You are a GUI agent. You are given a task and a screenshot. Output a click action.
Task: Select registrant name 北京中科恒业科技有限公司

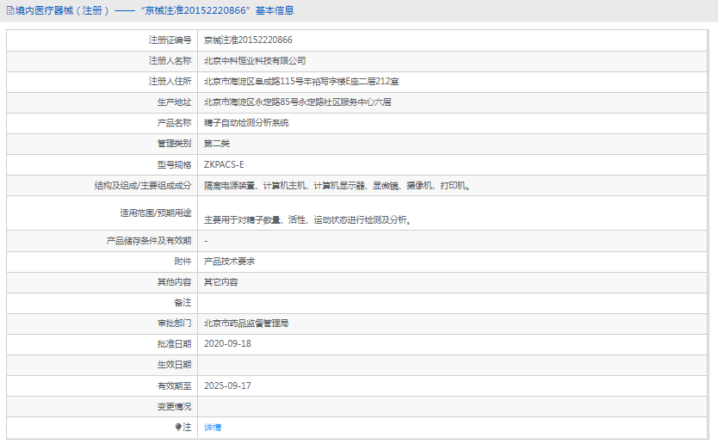click(255, 61)
